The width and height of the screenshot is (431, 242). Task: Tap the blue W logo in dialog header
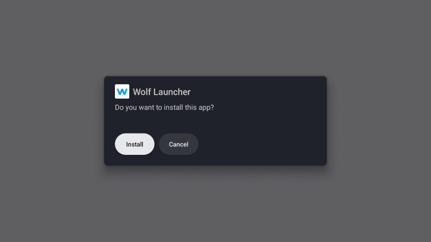pyautogui.click(x=122, y=91)
